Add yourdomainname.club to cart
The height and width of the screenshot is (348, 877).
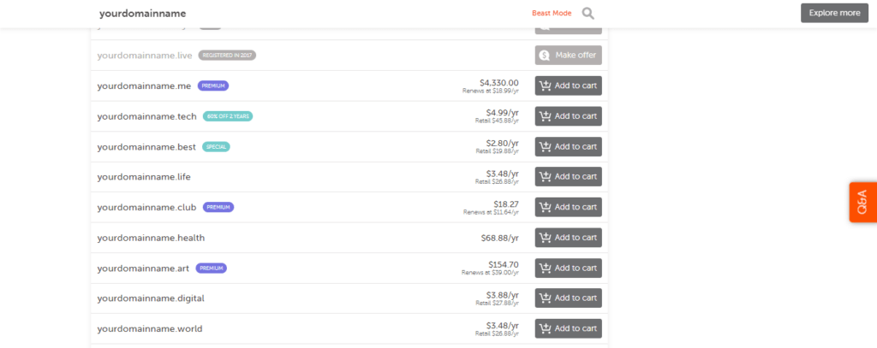click(x=568, y=207)
